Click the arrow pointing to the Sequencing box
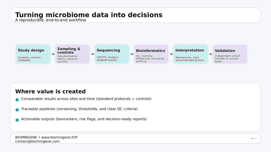 click(92, 54)
